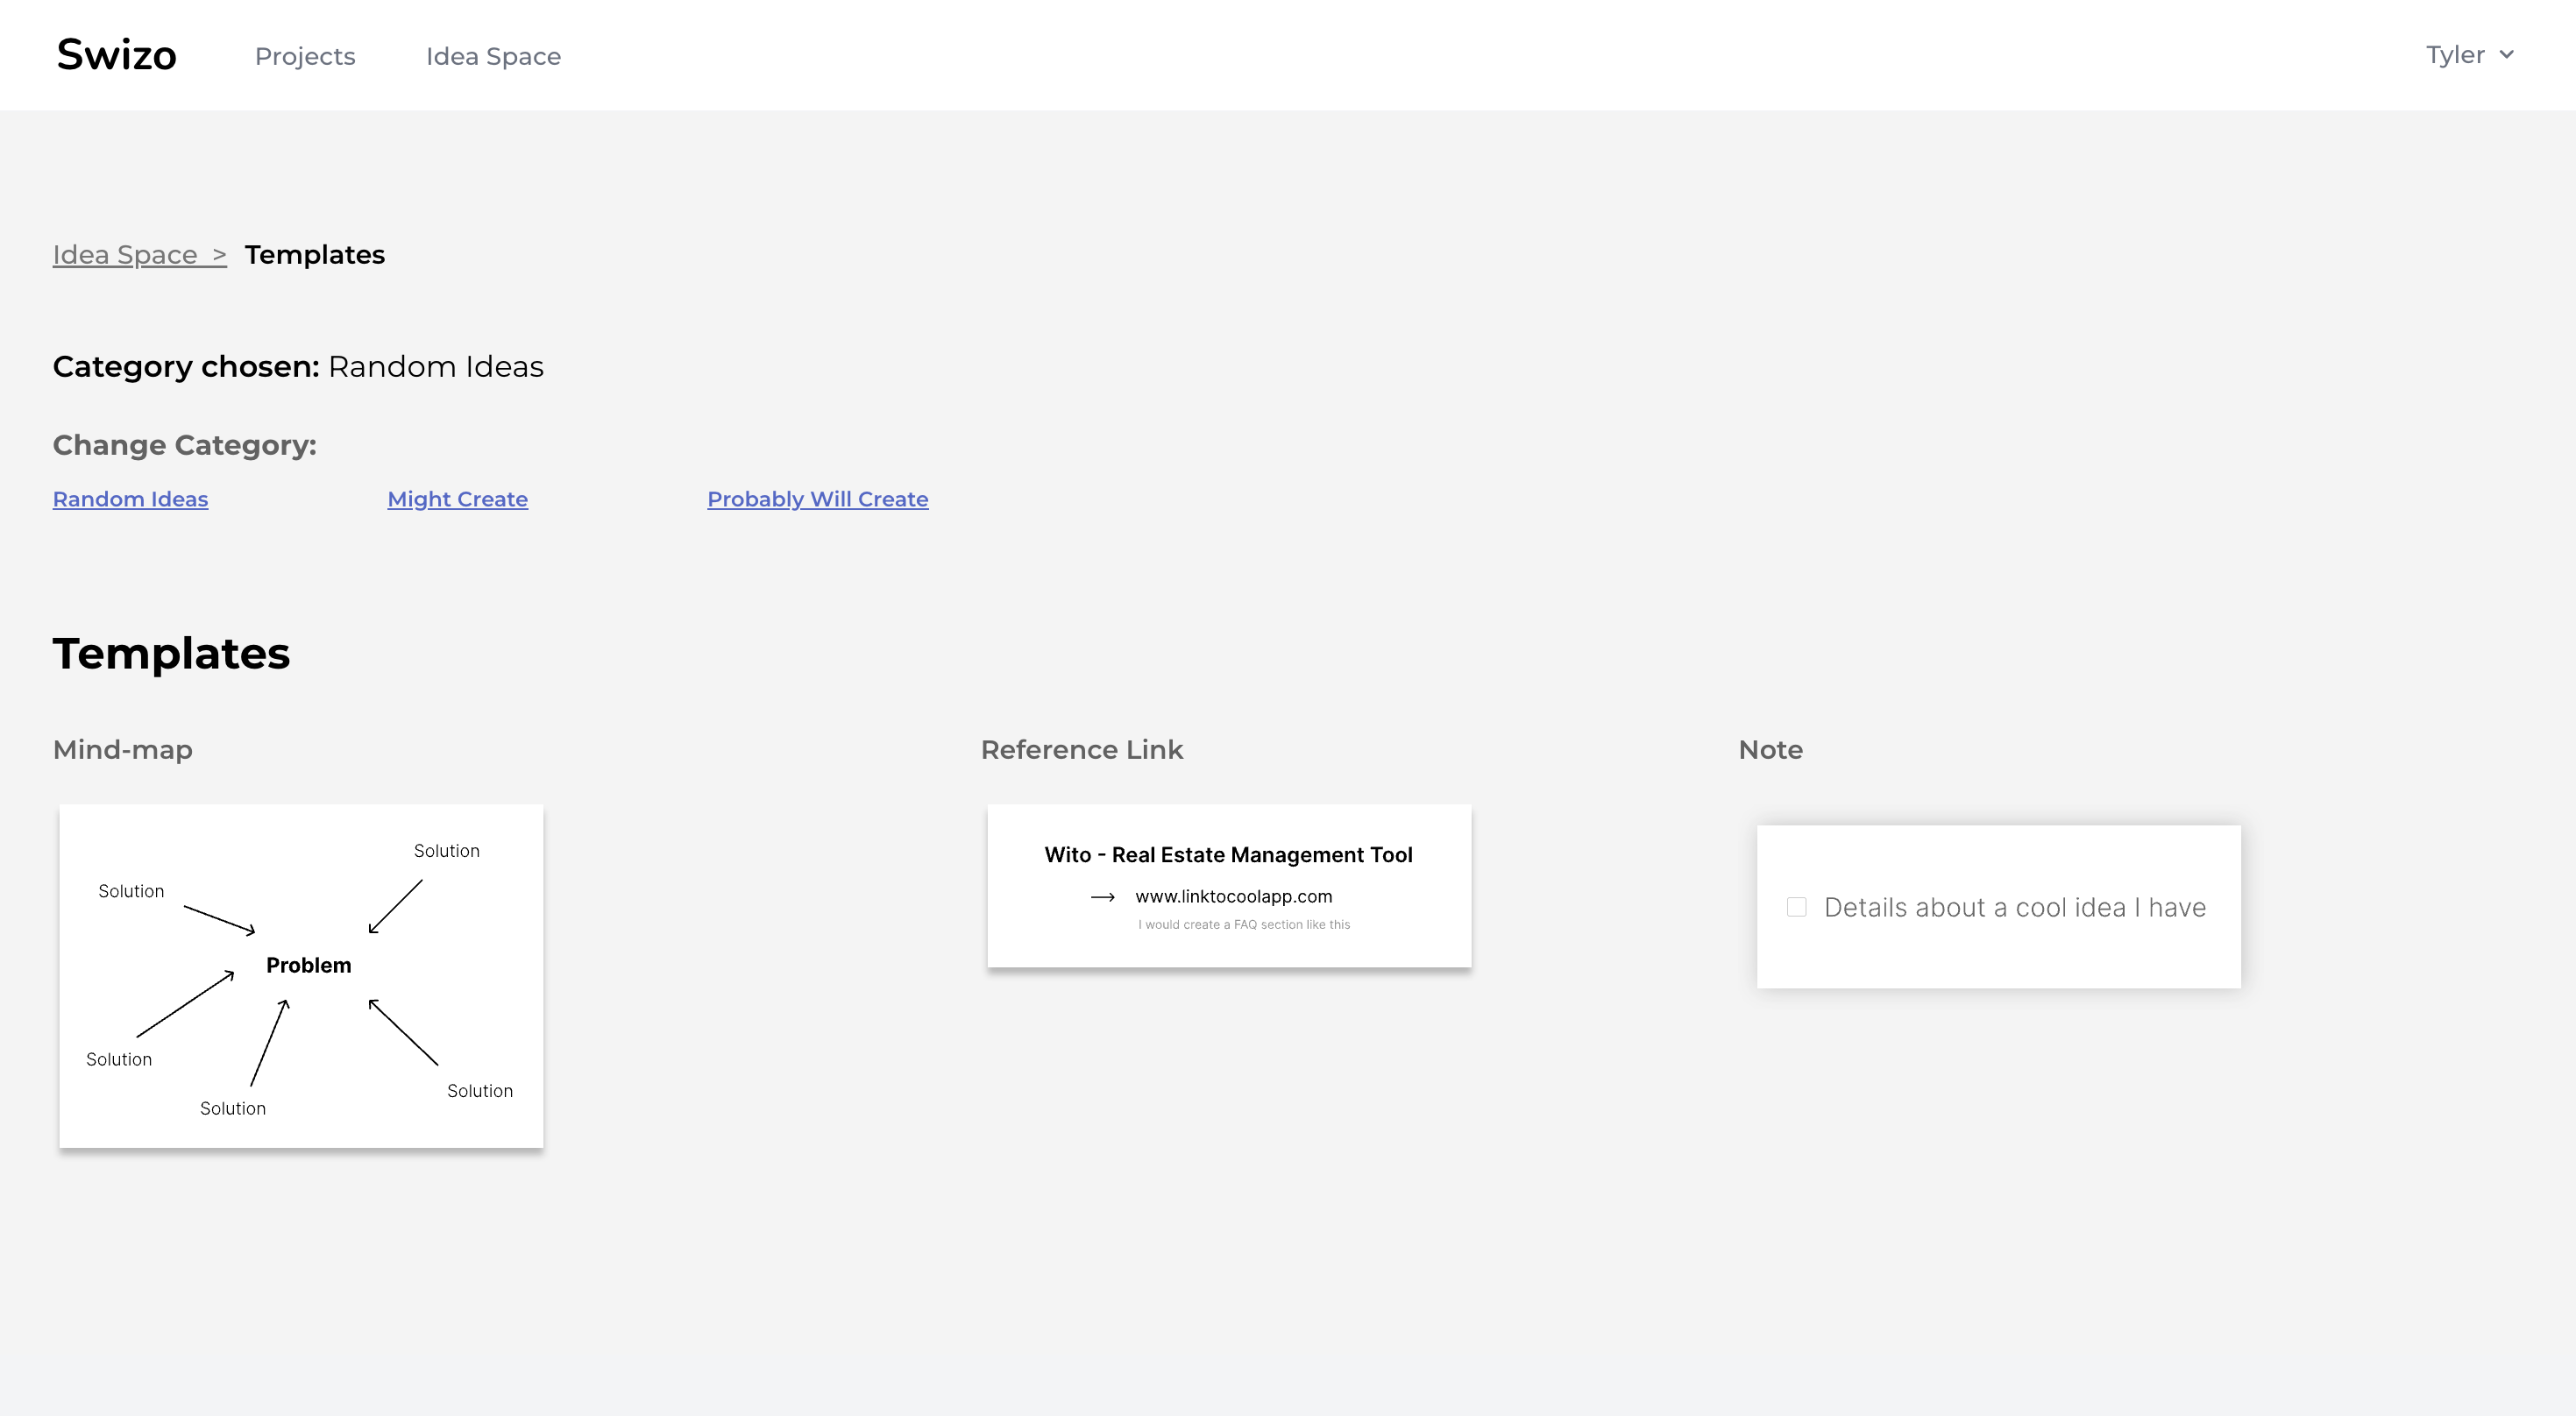The image size is (2576, 1416).
Task: Go to Idea Space in the top navigation
Action: 493,57
